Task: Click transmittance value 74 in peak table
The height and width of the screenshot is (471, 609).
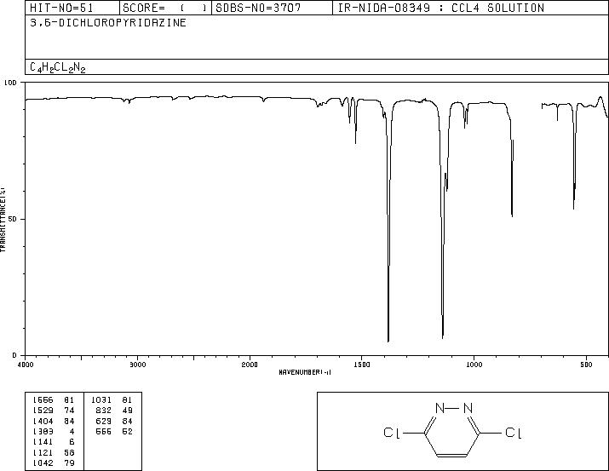Action: coord(69,411)
